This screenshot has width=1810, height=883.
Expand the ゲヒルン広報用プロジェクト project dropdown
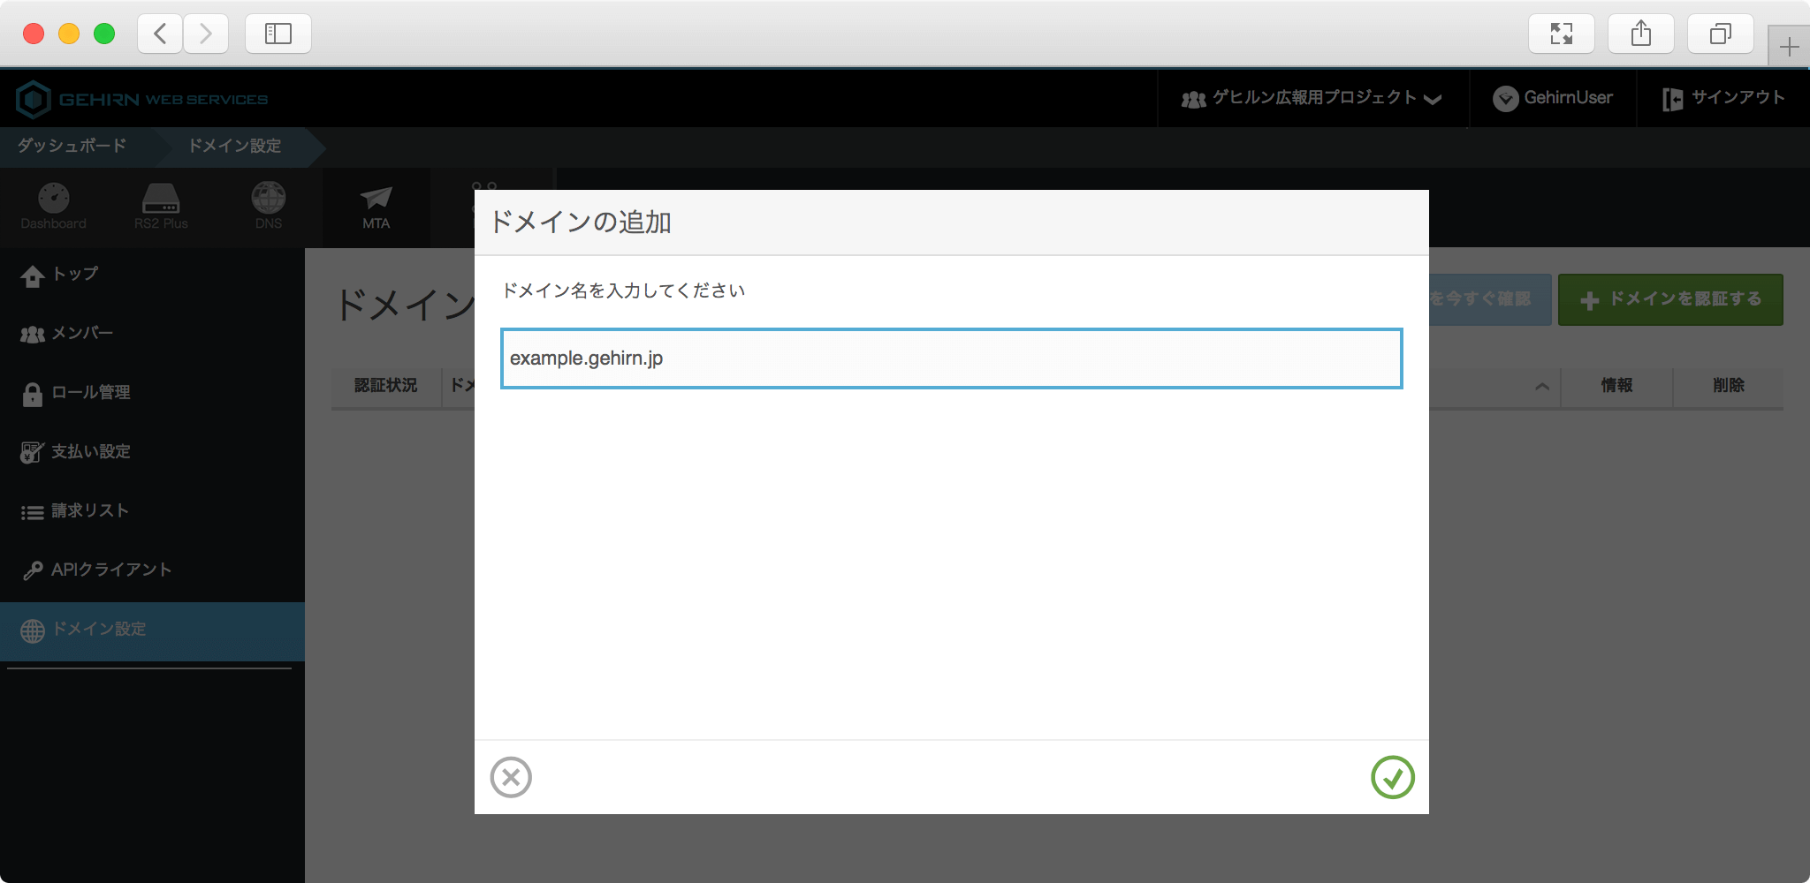[1312, 98]
